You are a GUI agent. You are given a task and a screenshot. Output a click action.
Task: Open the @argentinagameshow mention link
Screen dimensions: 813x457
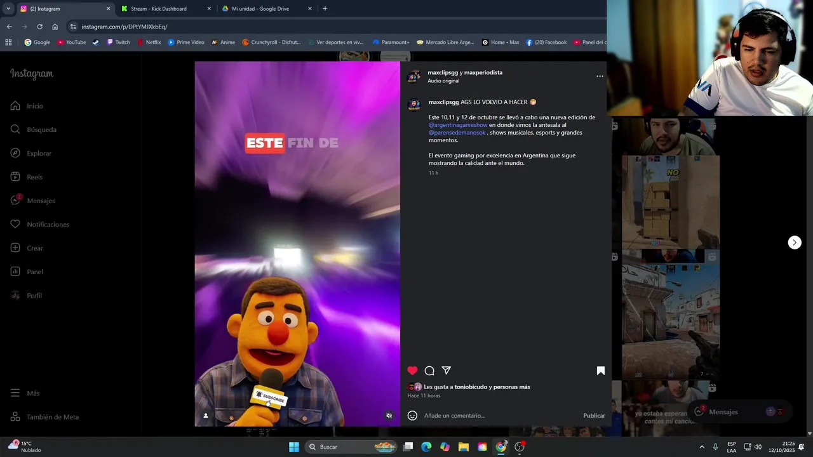tap(458, 125)
